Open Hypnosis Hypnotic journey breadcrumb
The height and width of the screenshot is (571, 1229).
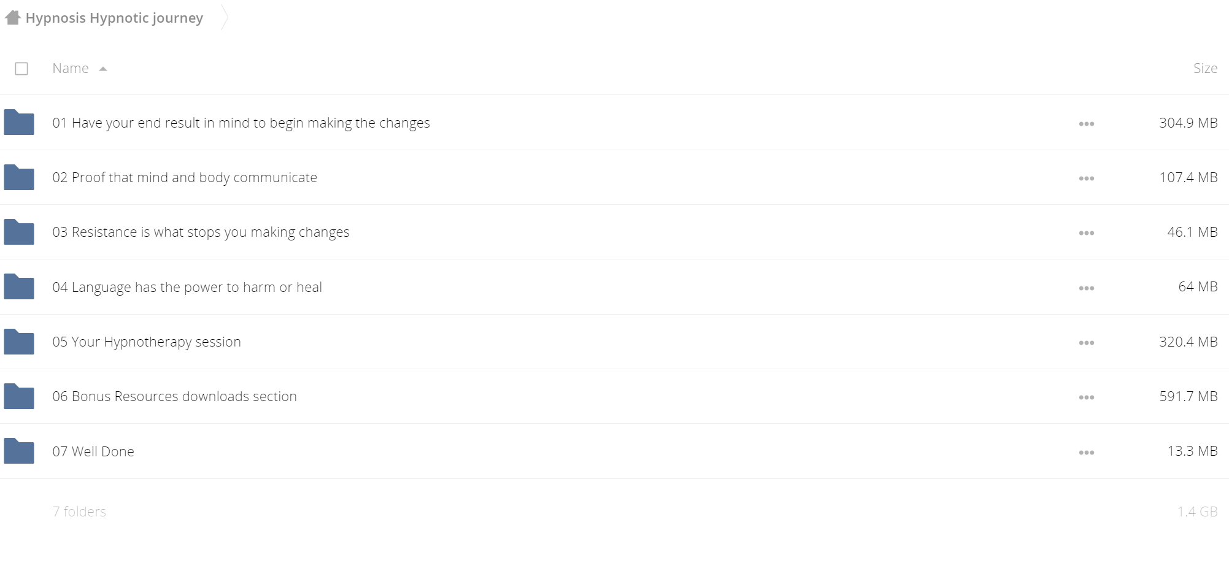(x=114, y=18)
